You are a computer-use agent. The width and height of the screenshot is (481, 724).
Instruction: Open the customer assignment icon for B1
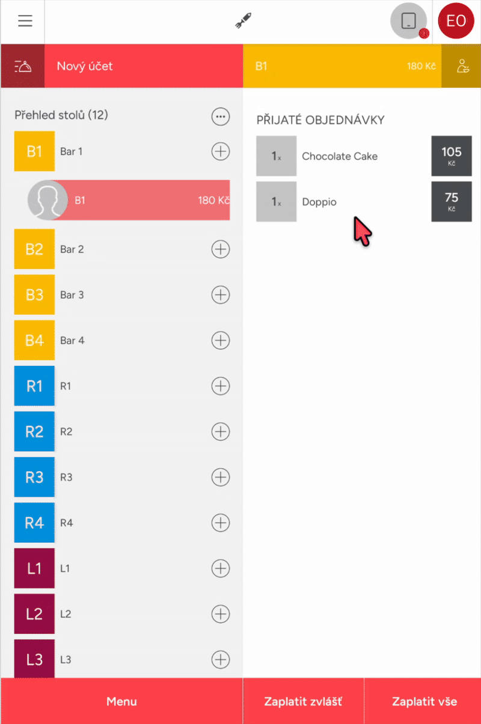461,66
